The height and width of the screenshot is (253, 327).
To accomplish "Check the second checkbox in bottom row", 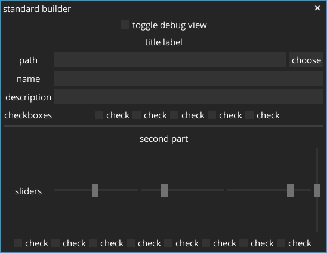I will [x=55, y=243].
